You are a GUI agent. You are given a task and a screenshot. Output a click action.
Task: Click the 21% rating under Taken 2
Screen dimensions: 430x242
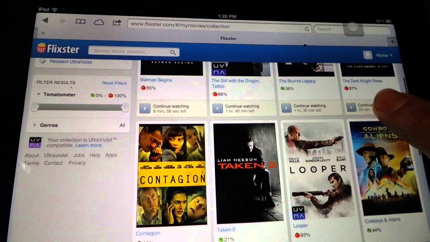coord(226,239)
